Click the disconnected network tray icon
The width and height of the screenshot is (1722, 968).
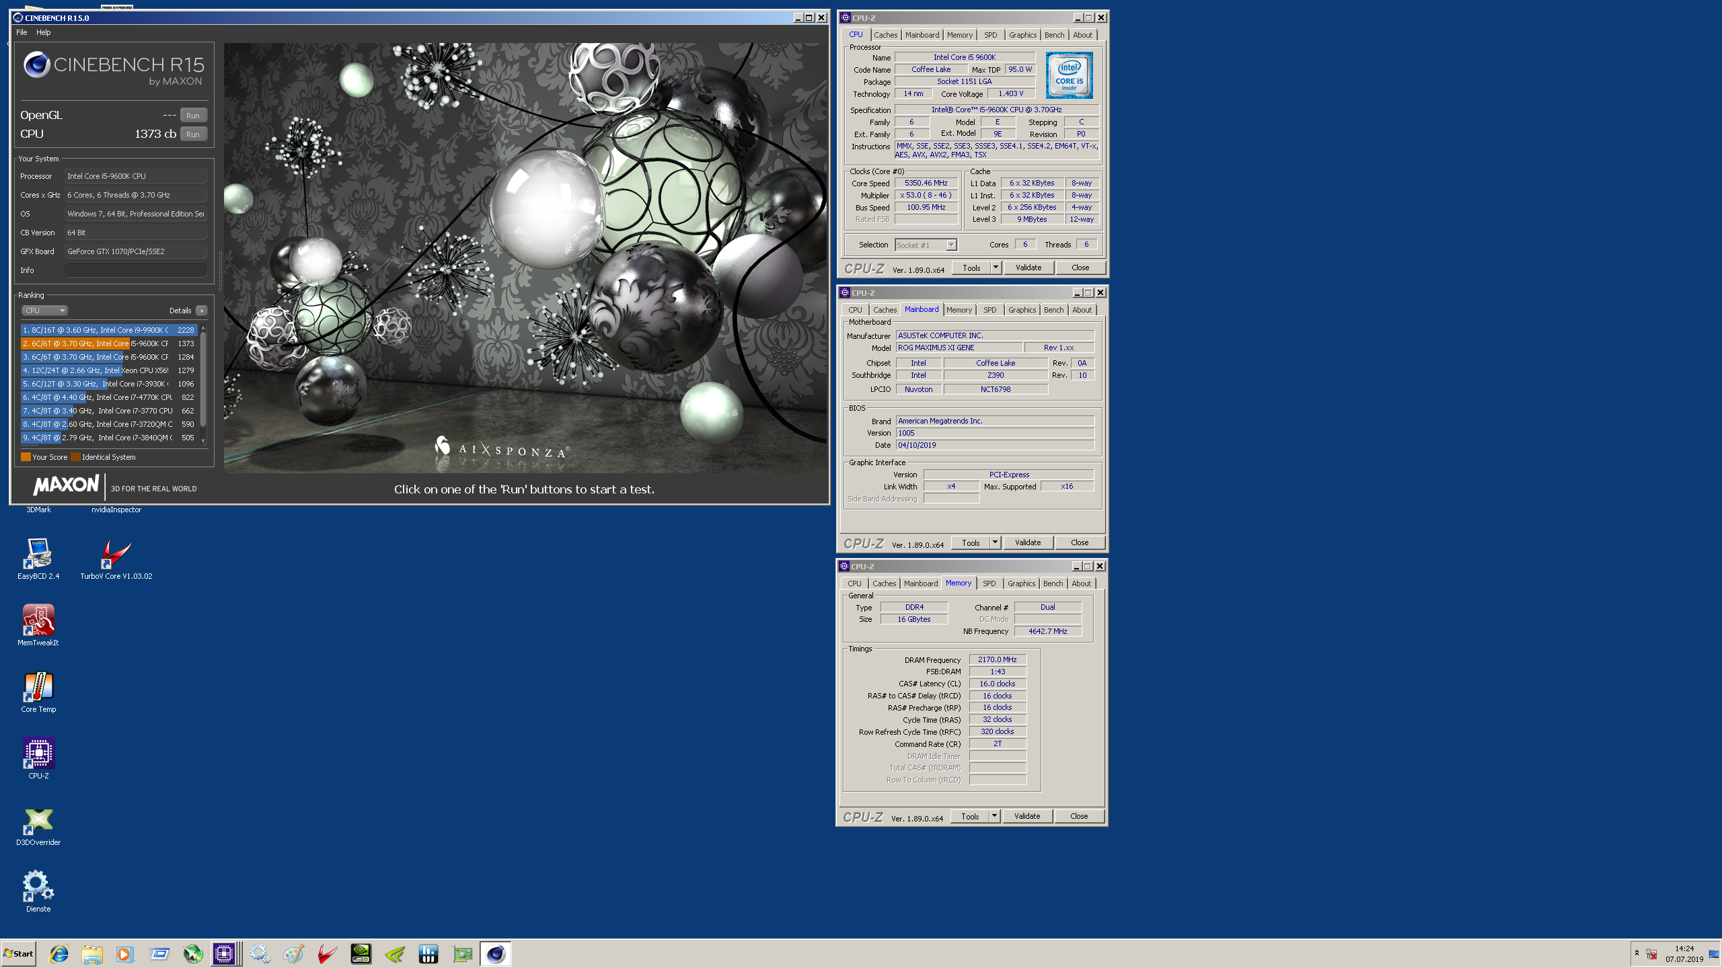pyautogui.click(x=1651, y=954)
